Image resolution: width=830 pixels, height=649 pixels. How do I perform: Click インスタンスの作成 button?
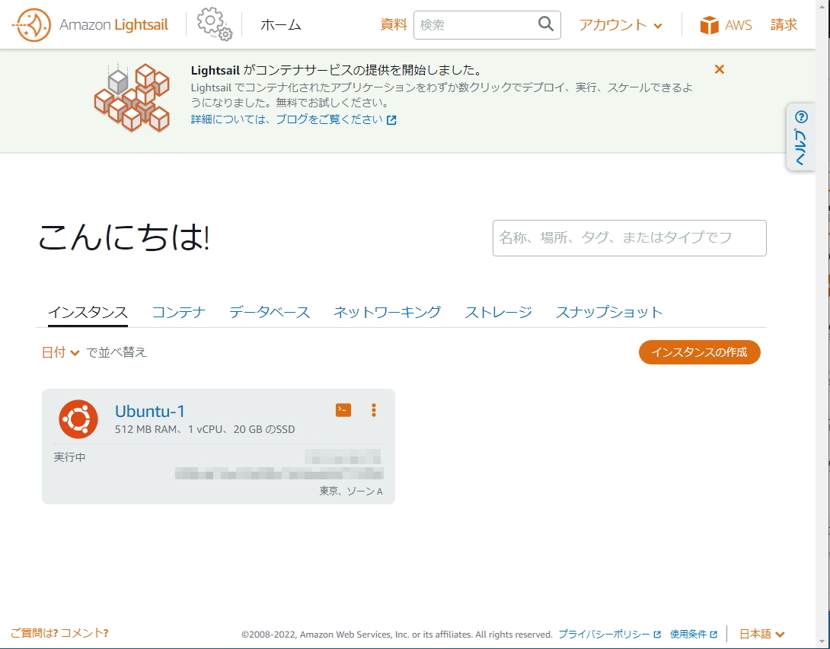click(699, 352)
